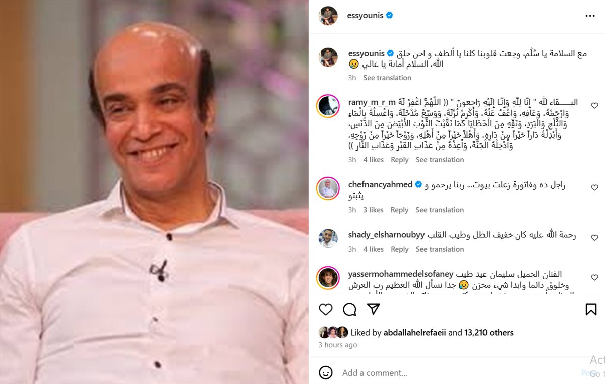Open essyounis profile picture in header
605x384 pixels.
328,16
